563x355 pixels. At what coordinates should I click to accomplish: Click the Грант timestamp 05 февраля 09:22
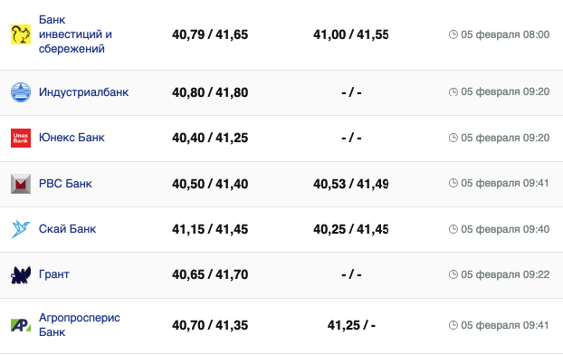505,274
